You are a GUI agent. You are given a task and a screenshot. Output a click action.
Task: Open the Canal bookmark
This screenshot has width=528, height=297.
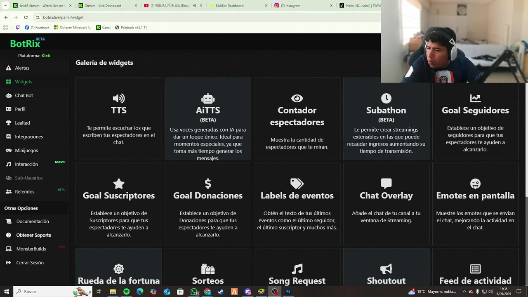pos(103,28)
